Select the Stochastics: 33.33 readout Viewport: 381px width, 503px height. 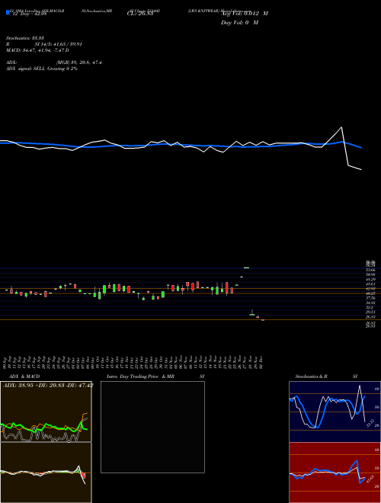[24, 38]
